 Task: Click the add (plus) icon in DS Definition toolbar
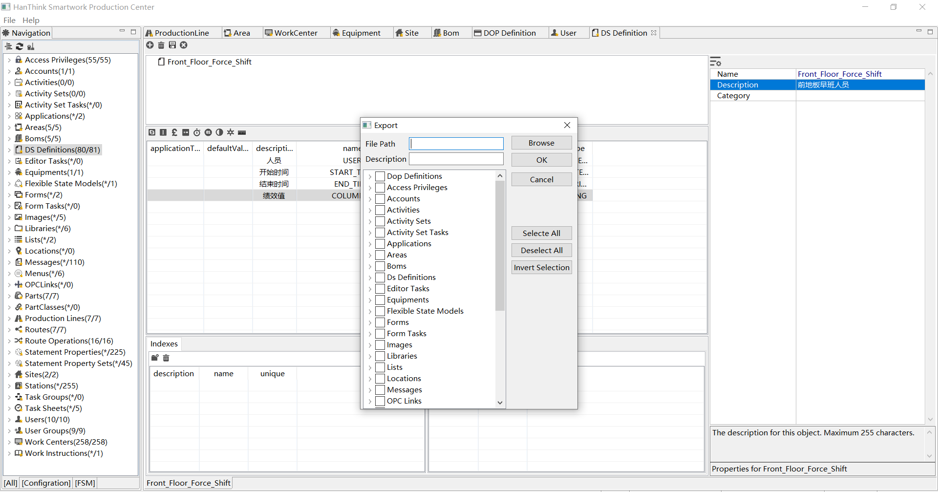pyautogui.click(x=150, y=45)
